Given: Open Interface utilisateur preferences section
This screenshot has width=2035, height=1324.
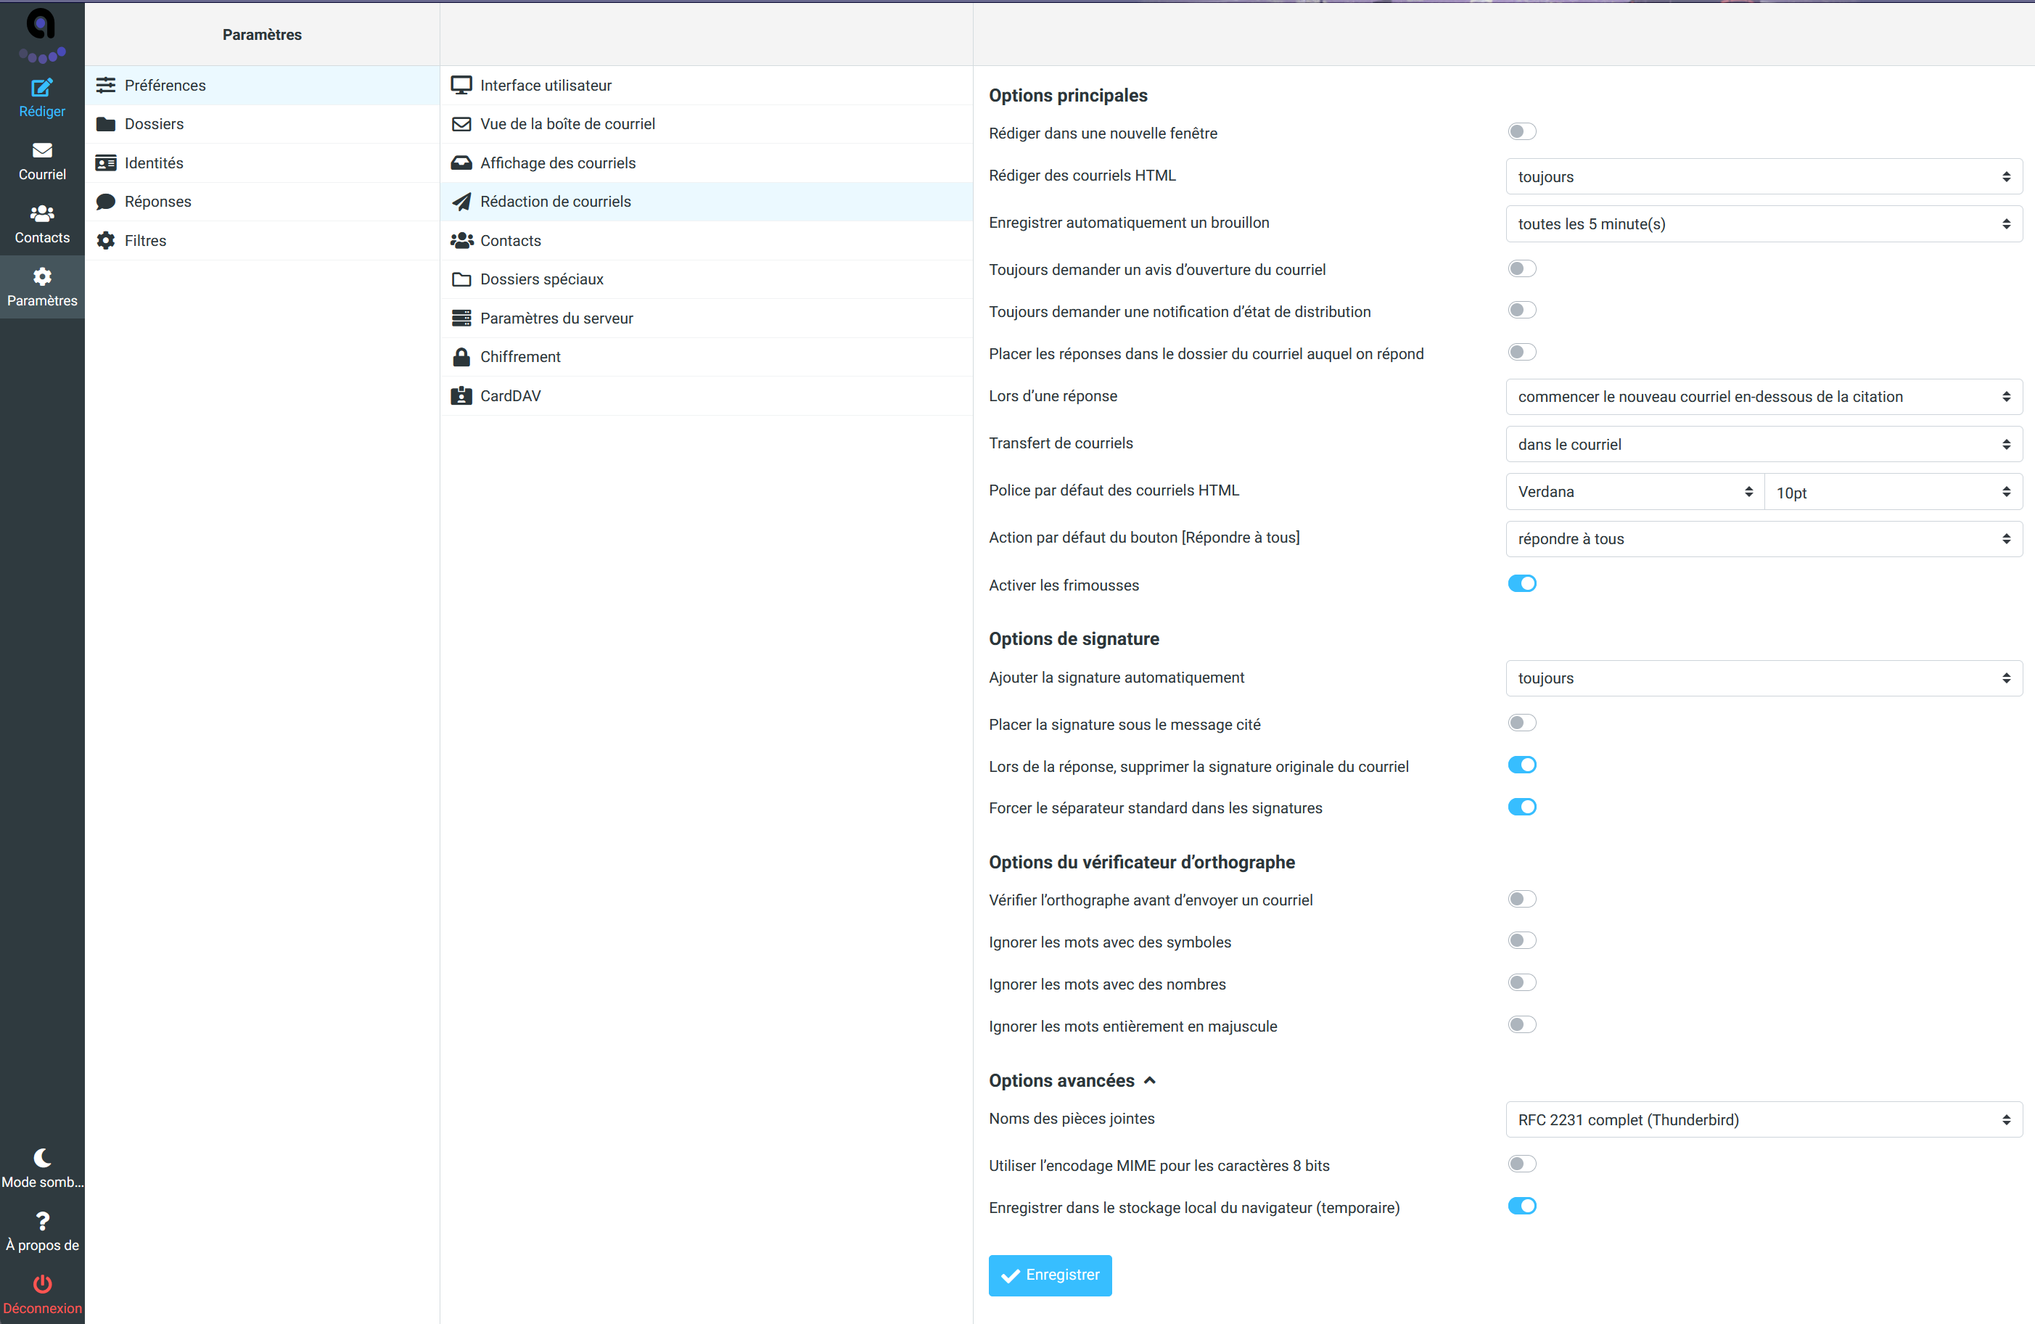Looking at the screenshot, I should (707, 85).
